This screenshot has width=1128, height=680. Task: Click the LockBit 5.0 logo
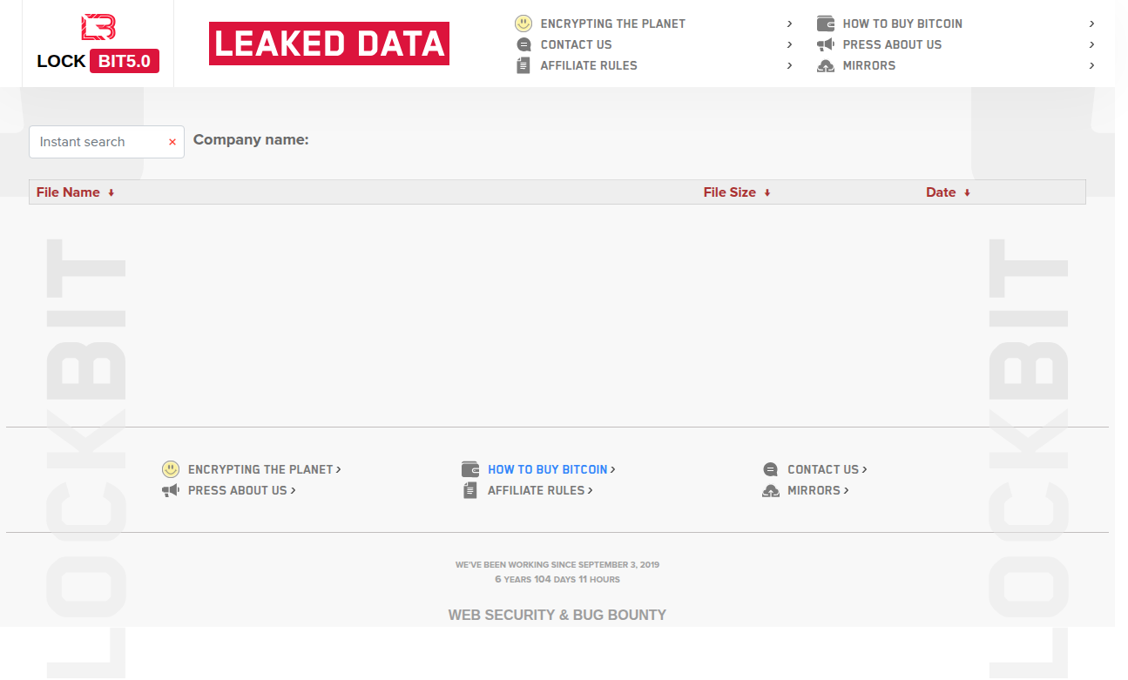(x=98, y=44)
